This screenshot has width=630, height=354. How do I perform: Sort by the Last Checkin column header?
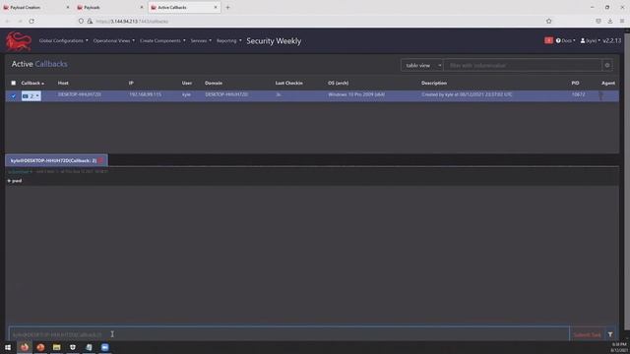pyautogui.click(x=288, y=83)
